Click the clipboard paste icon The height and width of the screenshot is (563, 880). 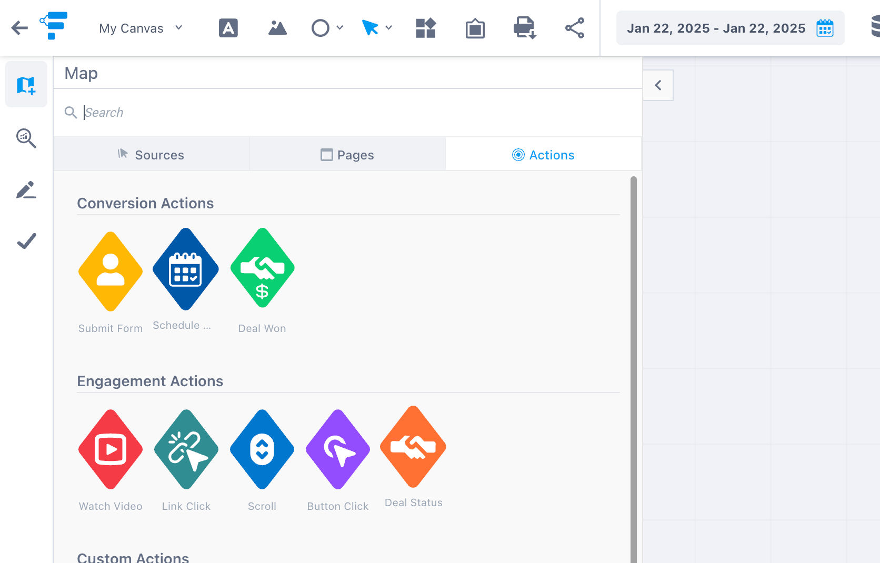pos(475,28)
